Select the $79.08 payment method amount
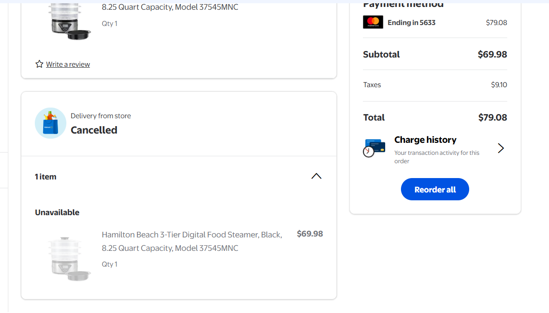The width and height of the screenshot is (549, 313). pos(496,23)
